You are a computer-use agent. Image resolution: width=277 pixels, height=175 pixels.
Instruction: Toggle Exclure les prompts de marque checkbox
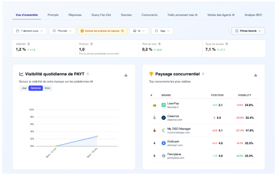[82, 31]
